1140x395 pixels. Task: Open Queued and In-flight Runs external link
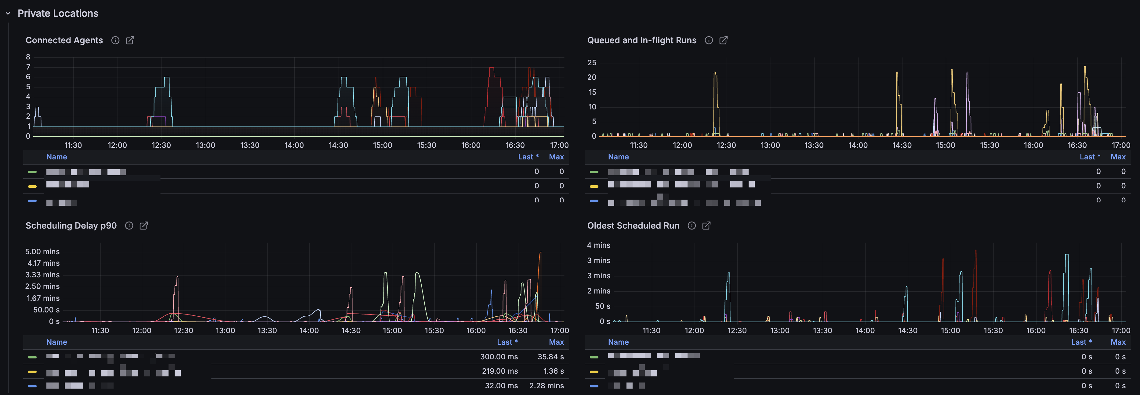724,40
